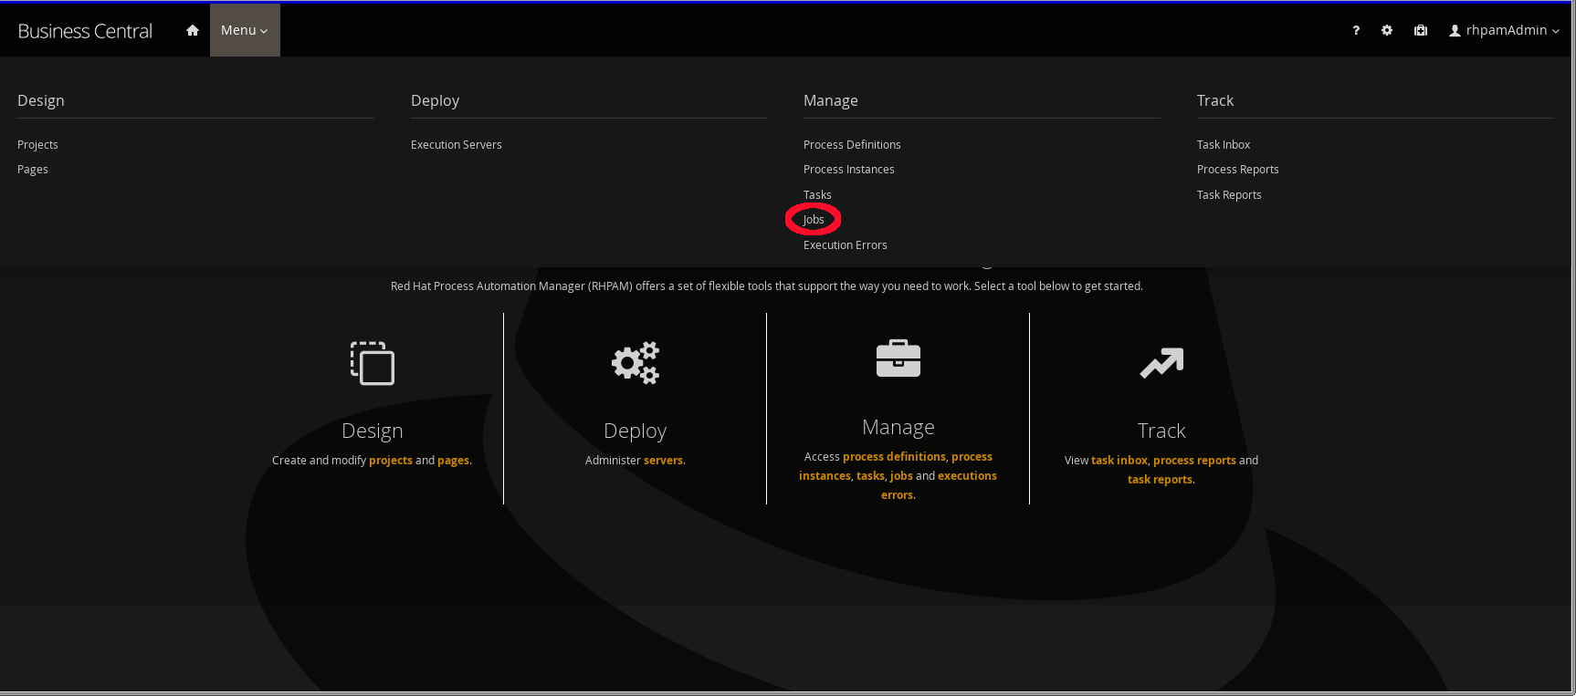Follow the orange 'process definitions' link
The image size is (1576, 696).
point(894,457)
